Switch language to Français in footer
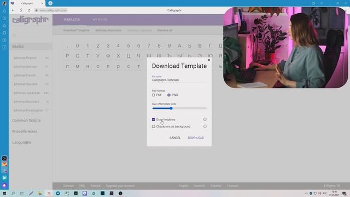This screenshot has width=350, height=197. coord(232,186)
